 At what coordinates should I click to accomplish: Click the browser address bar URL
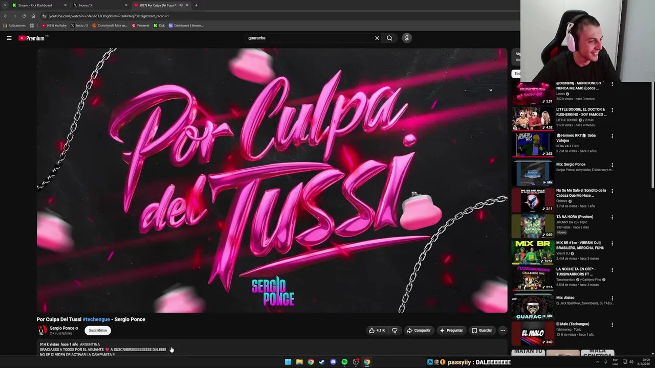[x=109, y=16]
